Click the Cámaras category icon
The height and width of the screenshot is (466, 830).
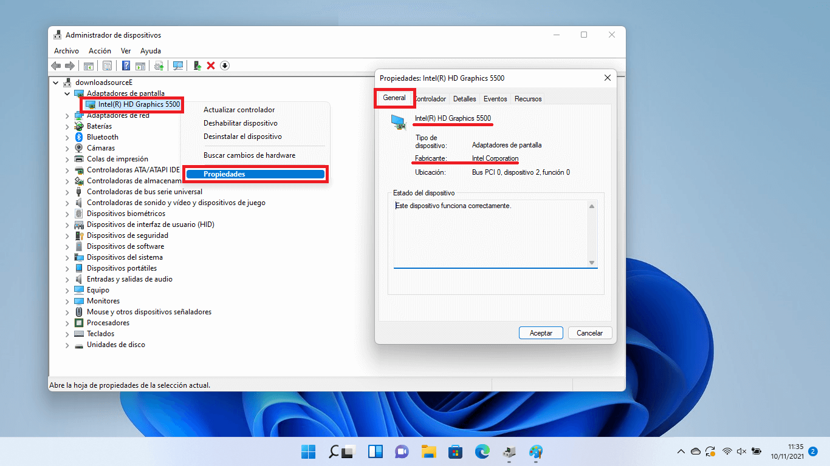[x=79, y=148]
